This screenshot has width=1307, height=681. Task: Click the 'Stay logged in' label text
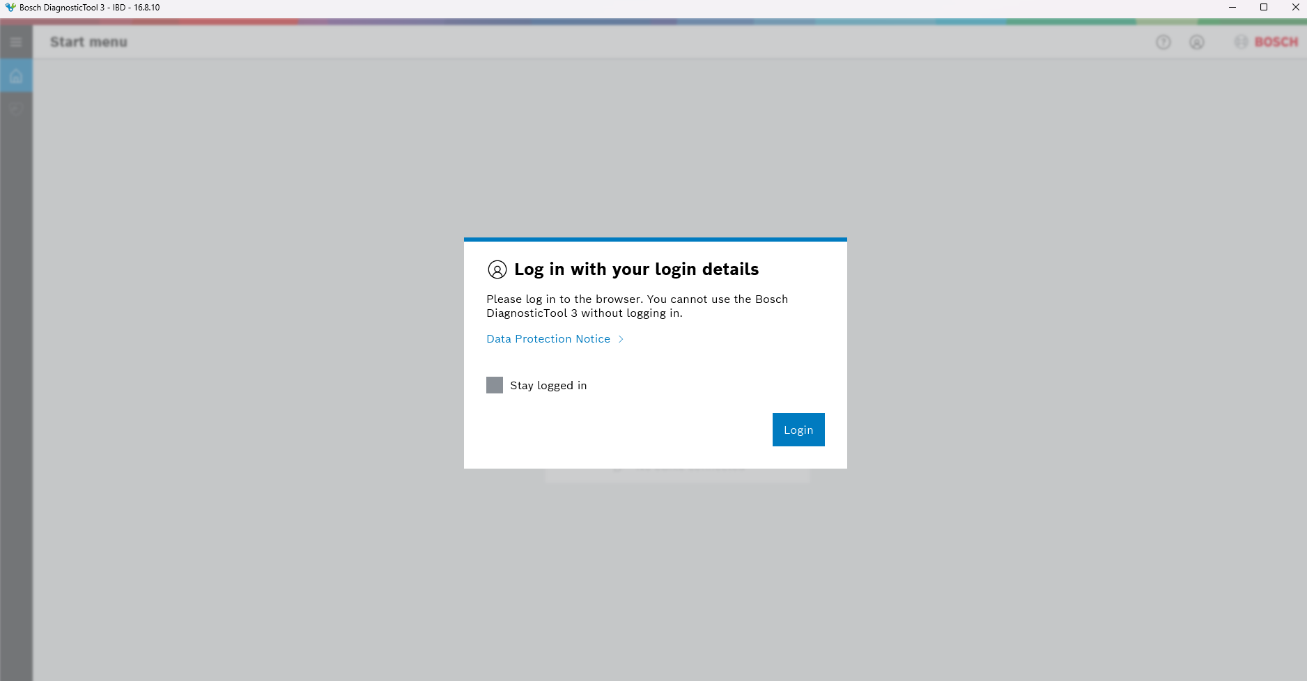click(548, 386)
